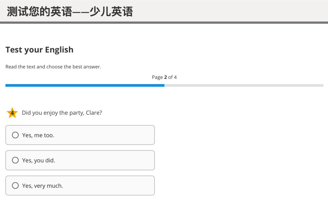Click the instruction 'Read the text and choose the best answer.'
The height and width of the screenshot is (202, 328).
(x=53, y=66)
